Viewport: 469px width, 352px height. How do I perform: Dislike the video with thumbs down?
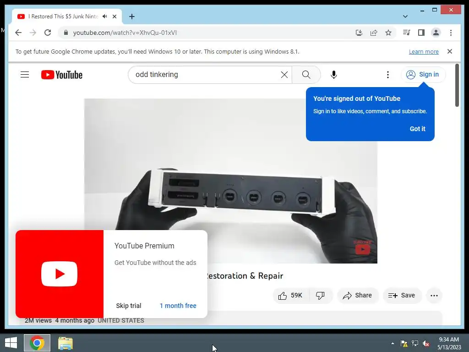pyautogui.click(x=320, y=296)
